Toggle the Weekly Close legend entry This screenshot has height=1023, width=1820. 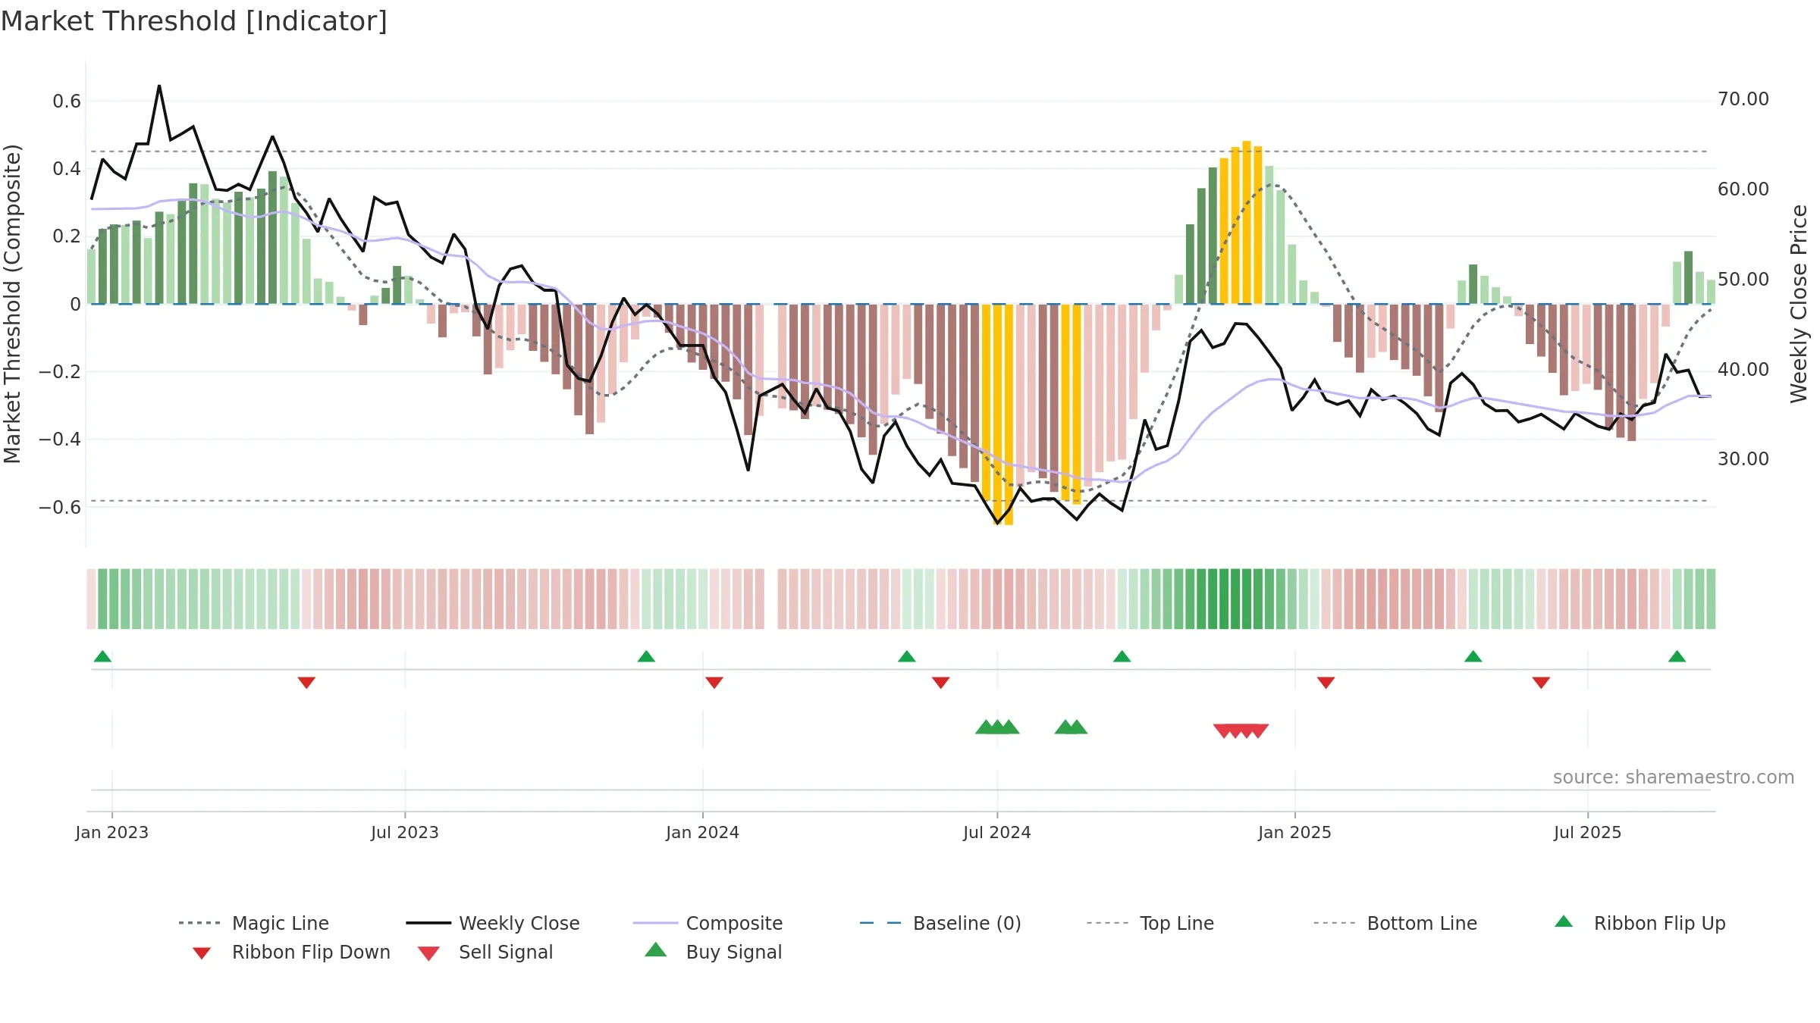tap(493, 923)
